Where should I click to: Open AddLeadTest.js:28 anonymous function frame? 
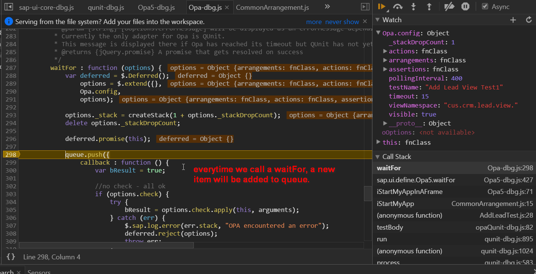pos(454,215)
